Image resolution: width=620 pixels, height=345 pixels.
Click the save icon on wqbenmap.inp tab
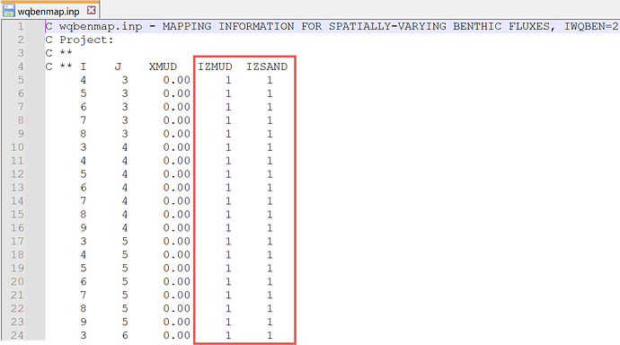9,11
